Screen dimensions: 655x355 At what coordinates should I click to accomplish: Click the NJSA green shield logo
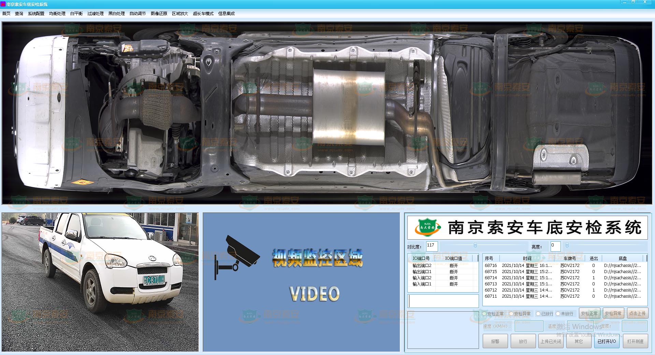click(427, 227)
